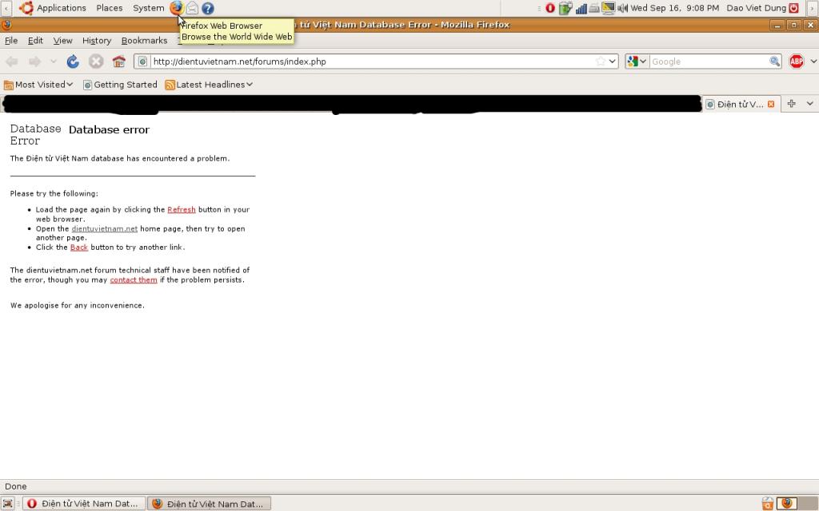This screenshot has width=819, height=511.
Task: Click the Stop loading X icon
Action: point(96,61)
